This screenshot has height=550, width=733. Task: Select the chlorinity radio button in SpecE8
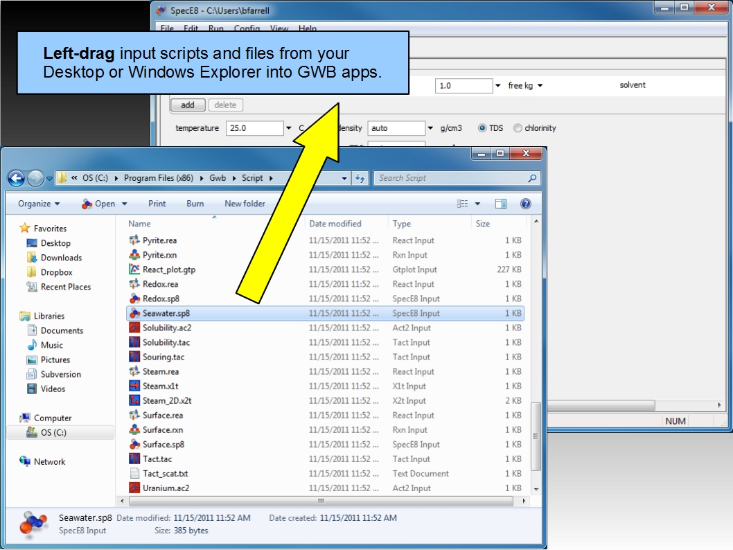pos(518,128)
